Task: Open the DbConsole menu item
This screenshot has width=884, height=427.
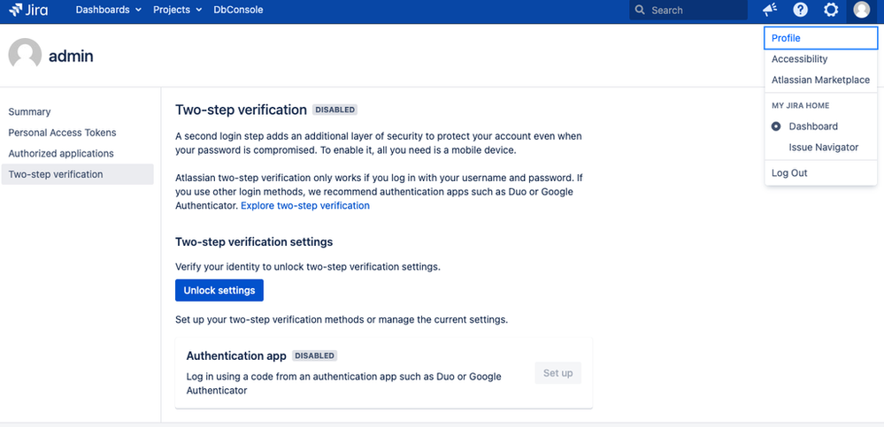Action: 238,10
